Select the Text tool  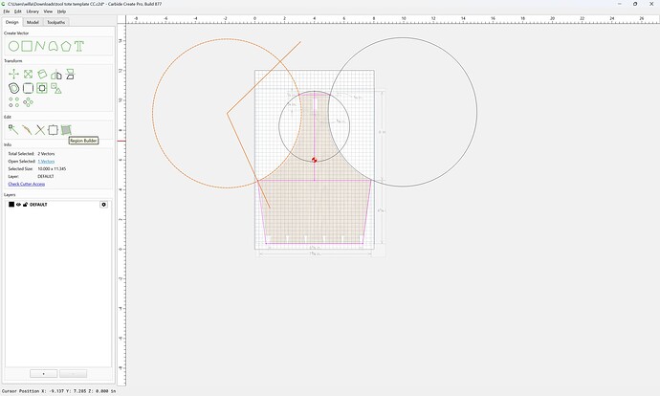79,46
